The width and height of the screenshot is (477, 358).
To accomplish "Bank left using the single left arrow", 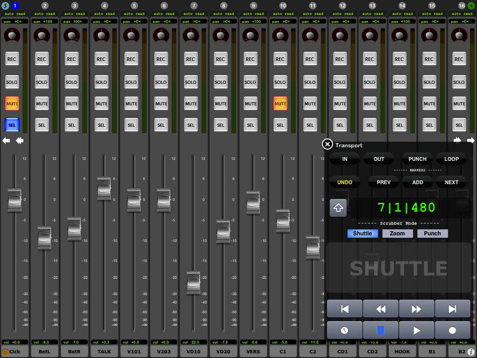I will pyautogui.click(x=7, y=140).
